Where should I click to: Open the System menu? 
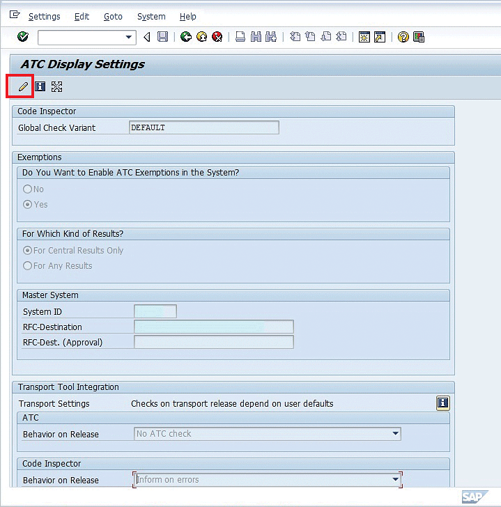click(x=151, y=16)
